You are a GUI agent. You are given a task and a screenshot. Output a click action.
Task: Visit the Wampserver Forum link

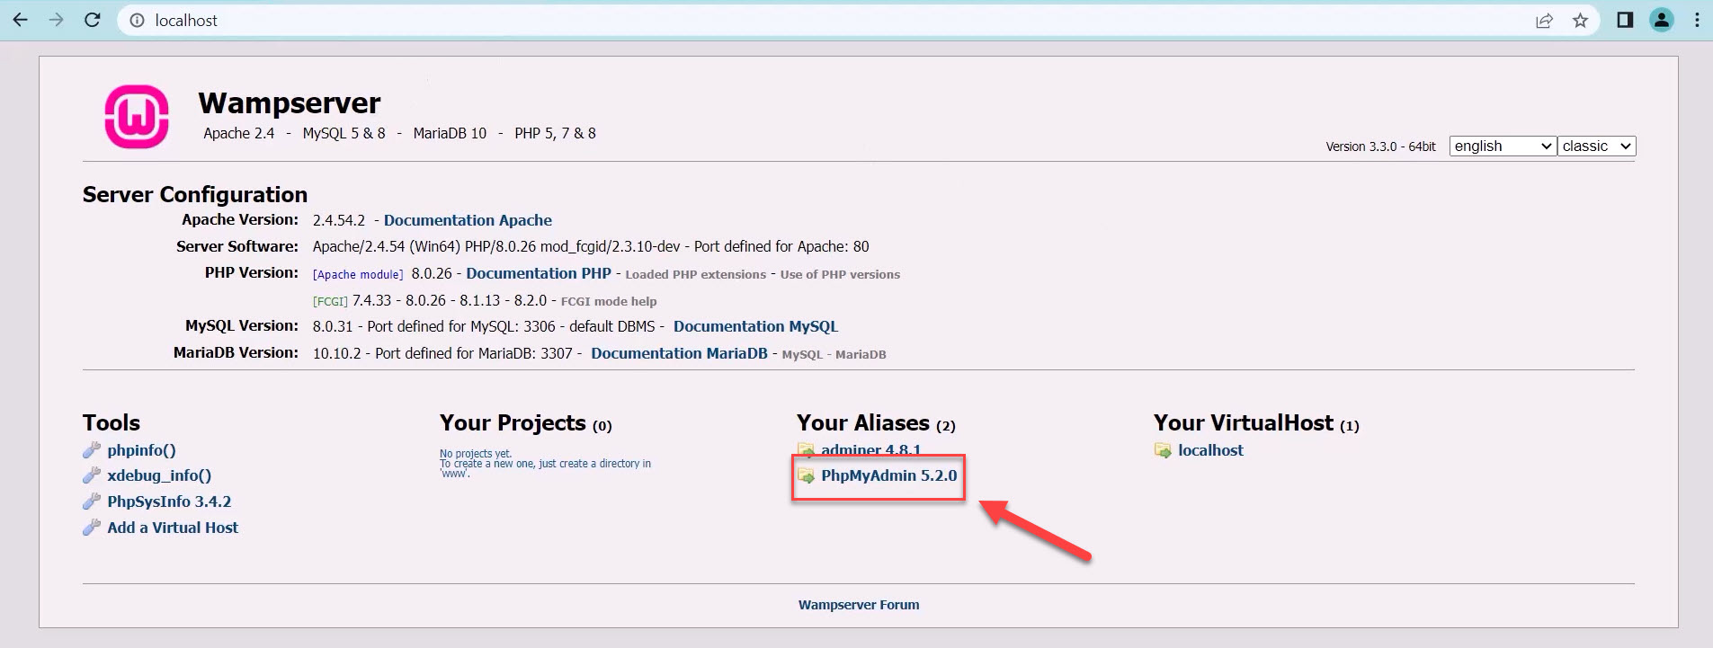[x=859, y=605]
